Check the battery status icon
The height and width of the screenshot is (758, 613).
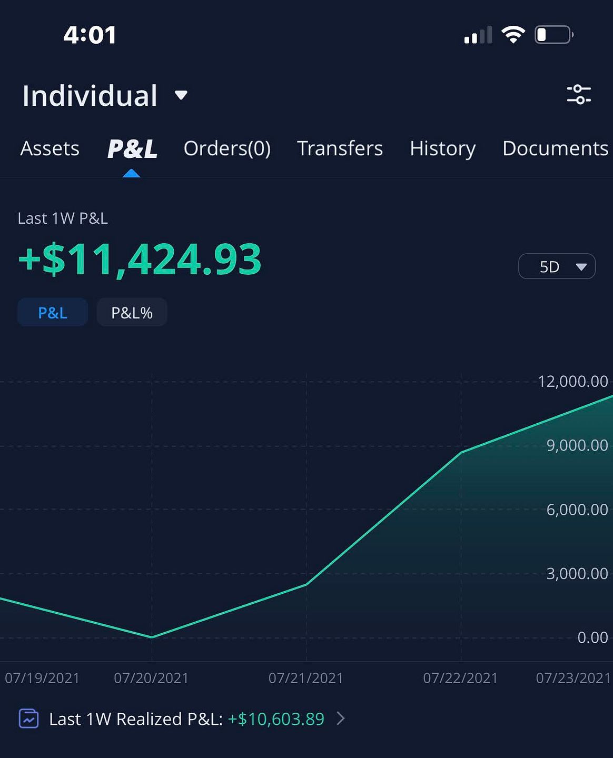pyautogui.click(x=554, y=35)
